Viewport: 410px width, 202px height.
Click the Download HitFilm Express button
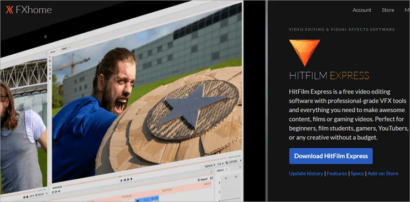(331, 156)
